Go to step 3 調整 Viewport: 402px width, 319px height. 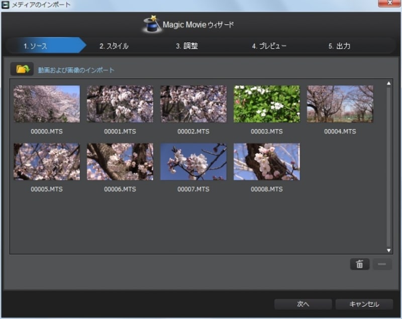(x=186, y=46)
